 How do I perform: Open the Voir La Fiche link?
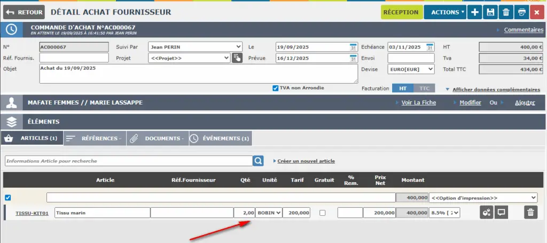click(x=418, y=103)
